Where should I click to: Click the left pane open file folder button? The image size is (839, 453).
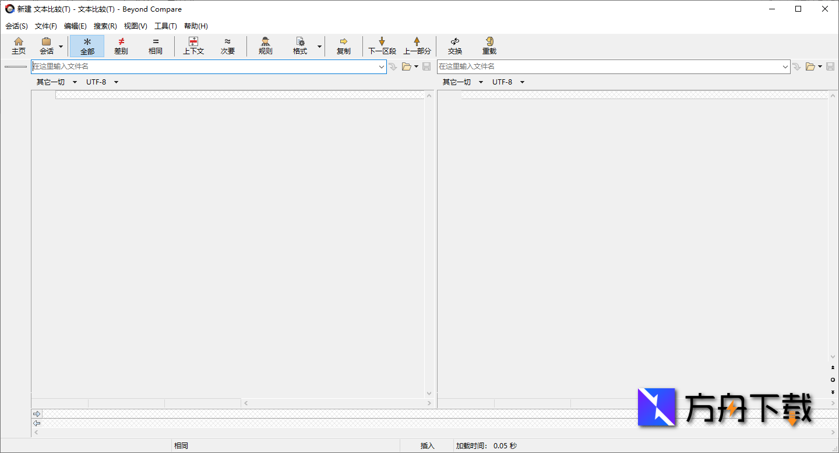click(407, 67)
